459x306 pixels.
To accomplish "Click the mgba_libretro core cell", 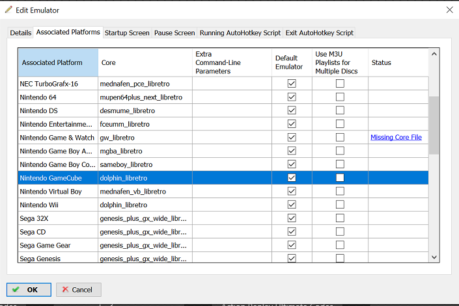I will (145, 151).
